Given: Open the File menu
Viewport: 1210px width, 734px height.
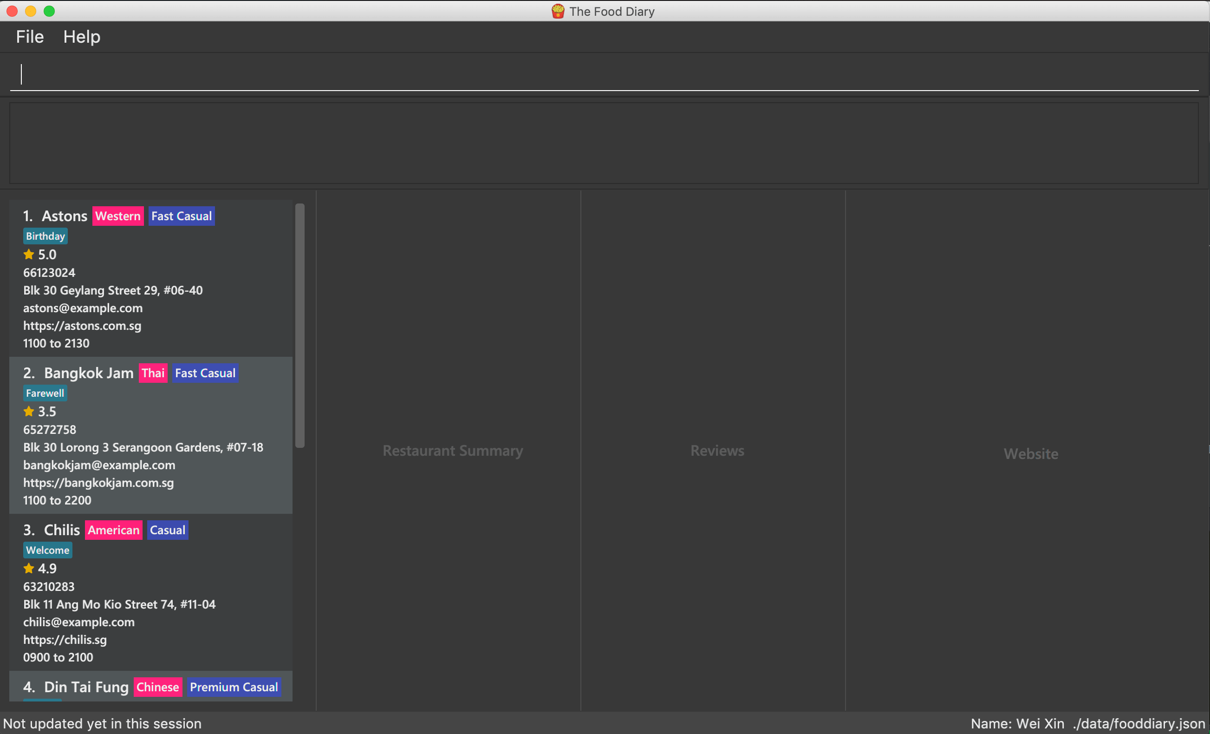Looking at the screenshot, I should pos(30,37).
